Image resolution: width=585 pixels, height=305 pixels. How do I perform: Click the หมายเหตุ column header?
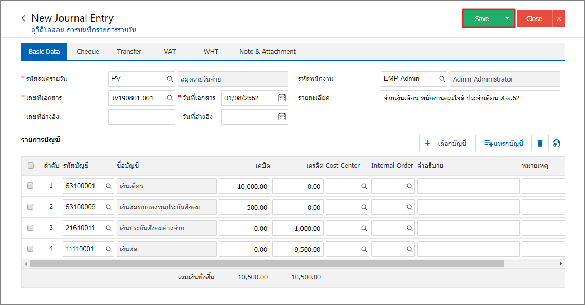tap(535, 166)
